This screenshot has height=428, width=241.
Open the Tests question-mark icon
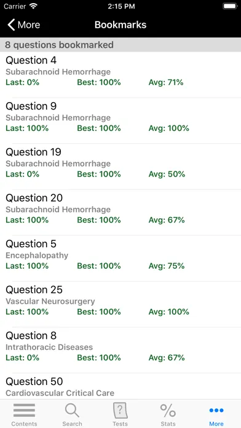pyautogui.click(x=120, y=410)
